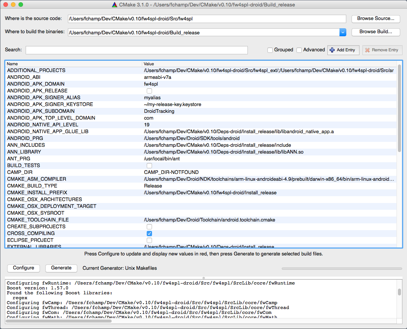407x329 pixels.
Task: Uncheck the CROSS_COMPILING checkbox
Action: [149, 234]
